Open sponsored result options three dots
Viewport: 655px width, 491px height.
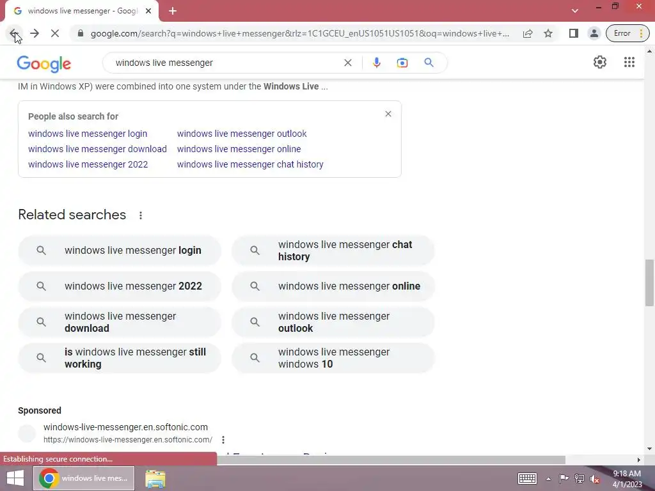pos(223,440)
